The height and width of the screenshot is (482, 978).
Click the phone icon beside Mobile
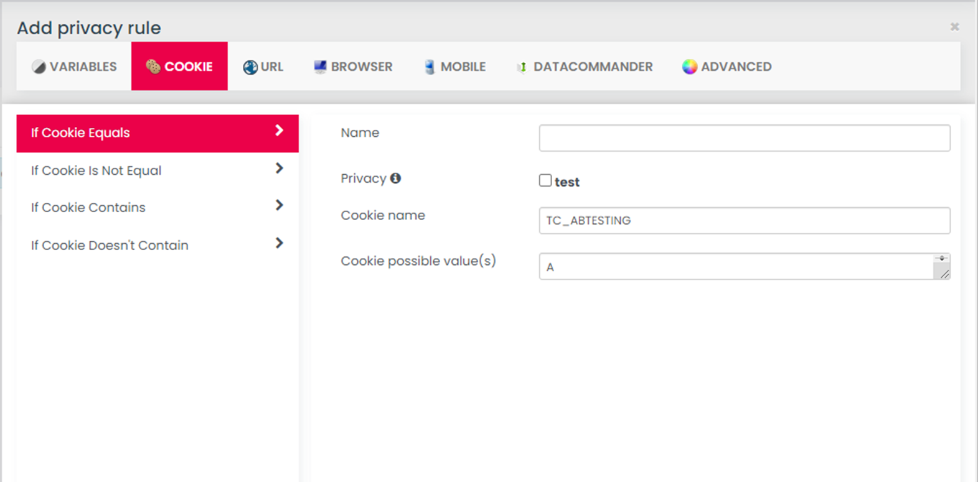430,67
